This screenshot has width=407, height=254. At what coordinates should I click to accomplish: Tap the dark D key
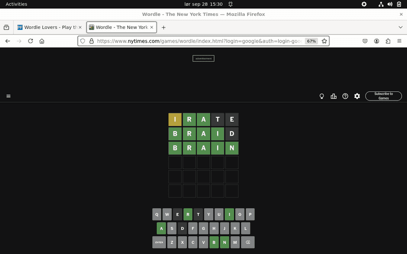[x=183, y=228]
